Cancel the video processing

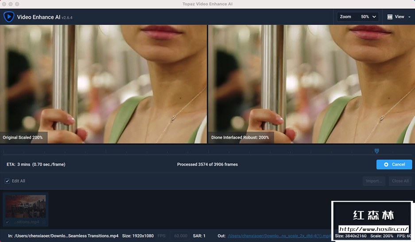tap(394, 165)
